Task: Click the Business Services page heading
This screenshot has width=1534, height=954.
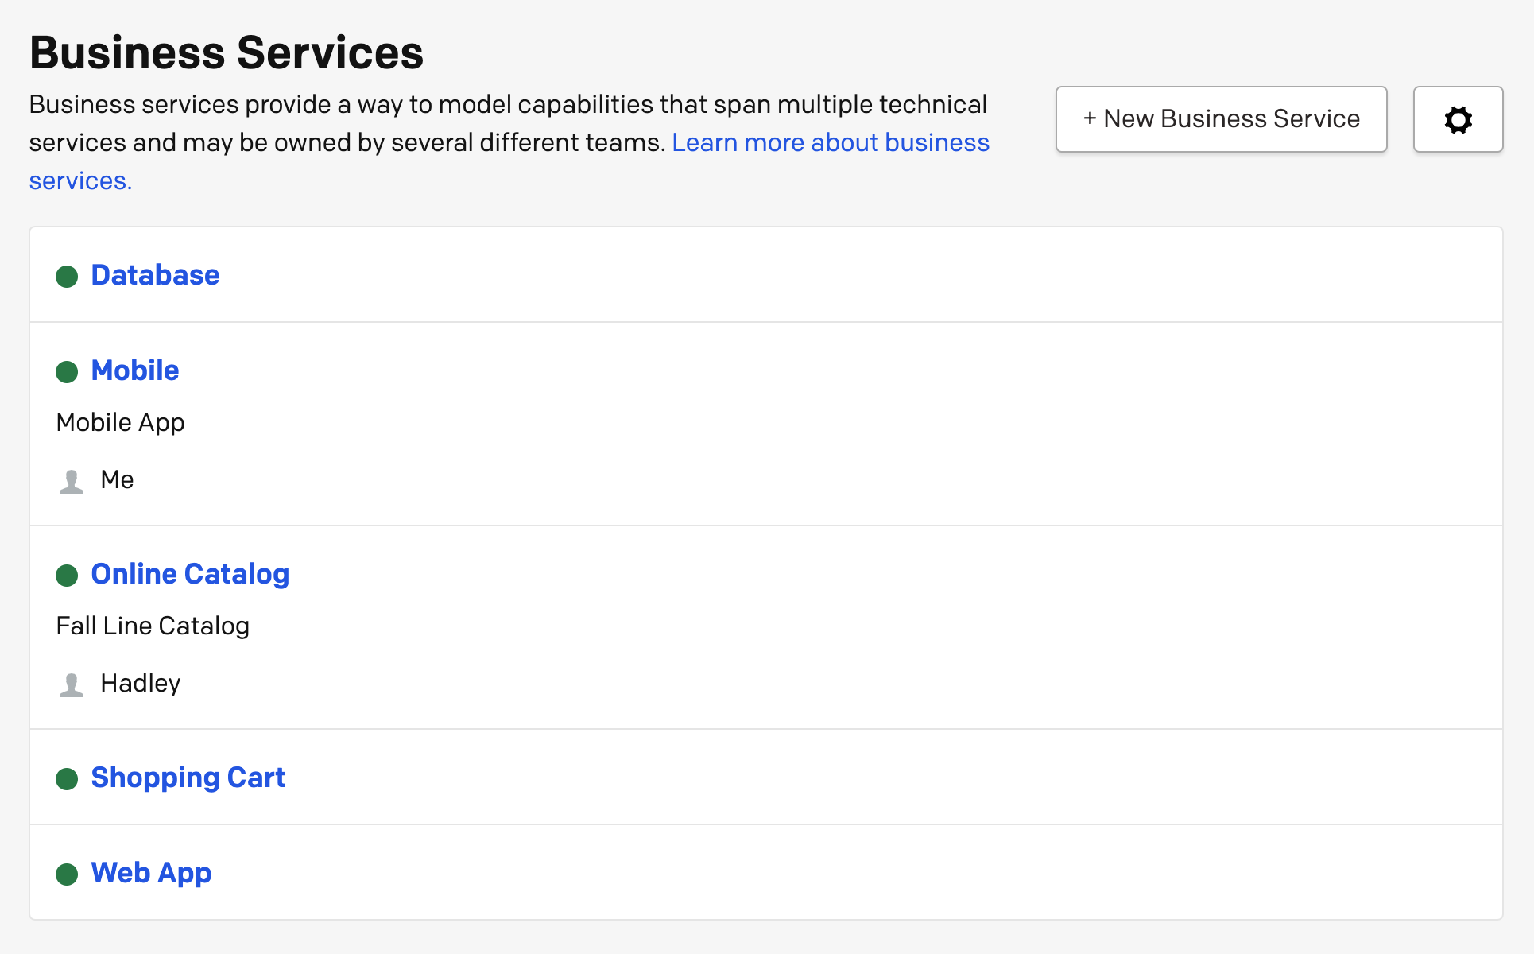Action: point(227,52)
